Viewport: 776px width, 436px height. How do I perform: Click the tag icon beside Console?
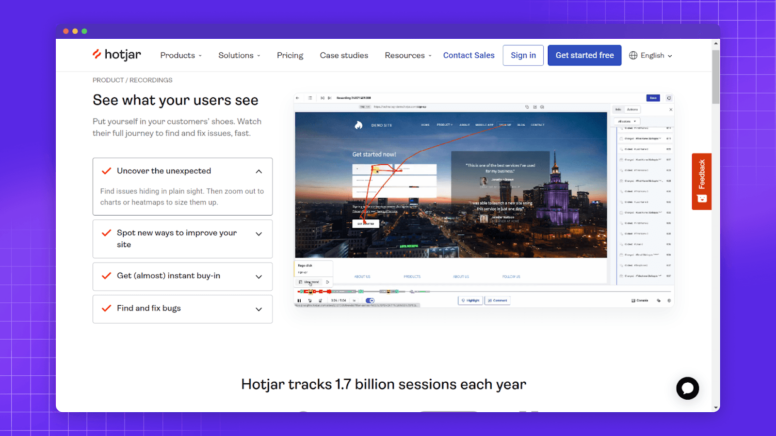click(x=659, y=300)
